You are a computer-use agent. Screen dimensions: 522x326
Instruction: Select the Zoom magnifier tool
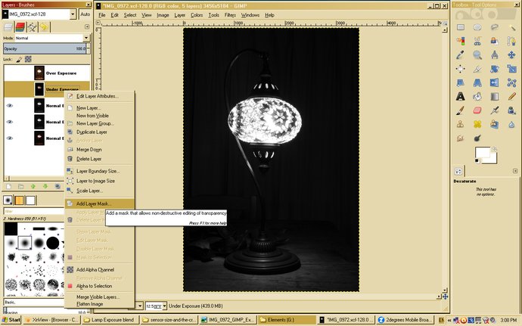coord(477,55)
